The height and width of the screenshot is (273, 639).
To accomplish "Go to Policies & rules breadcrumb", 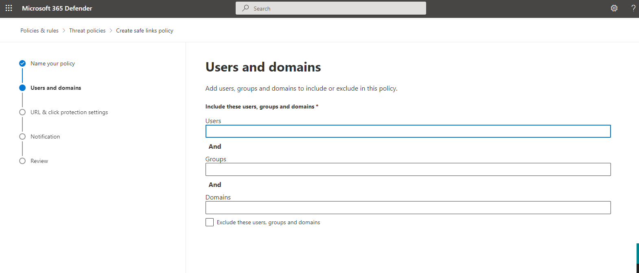I will pos(39,30).
